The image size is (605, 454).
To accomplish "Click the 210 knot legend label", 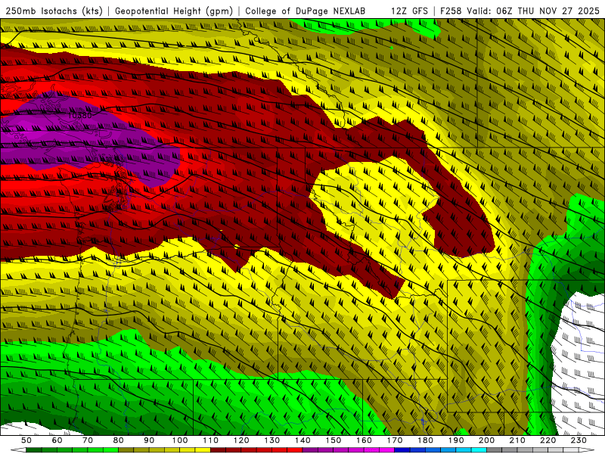I will point(518,440).
